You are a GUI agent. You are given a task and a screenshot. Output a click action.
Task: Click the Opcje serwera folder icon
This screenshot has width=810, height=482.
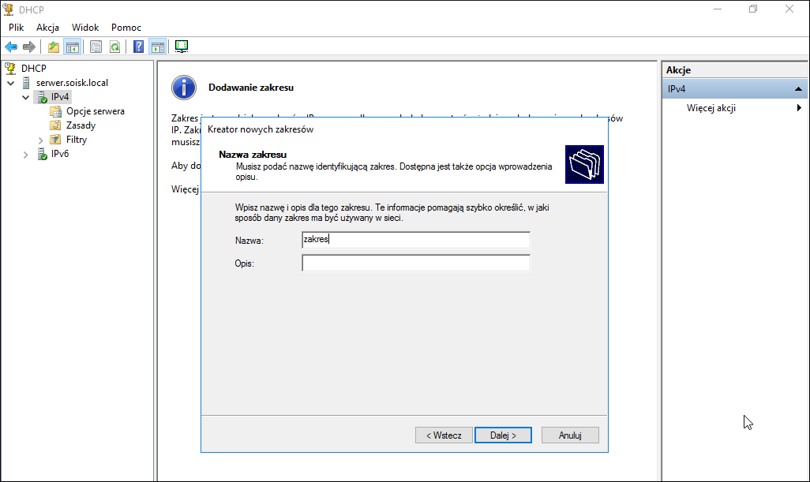[56, 111]
